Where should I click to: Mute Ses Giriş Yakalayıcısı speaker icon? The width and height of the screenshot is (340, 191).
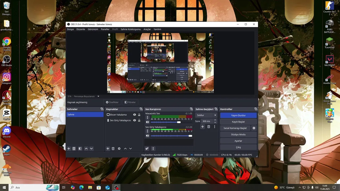(147, 136)
